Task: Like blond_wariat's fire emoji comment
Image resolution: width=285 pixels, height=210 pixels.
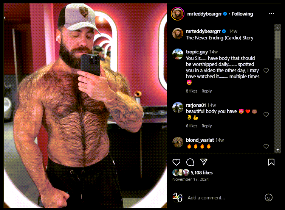Action: coord(266,146)
